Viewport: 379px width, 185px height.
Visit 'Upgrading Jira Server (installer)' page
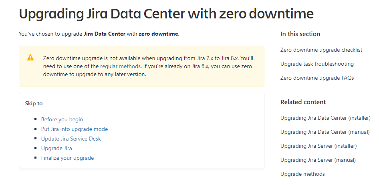[318, 146]
